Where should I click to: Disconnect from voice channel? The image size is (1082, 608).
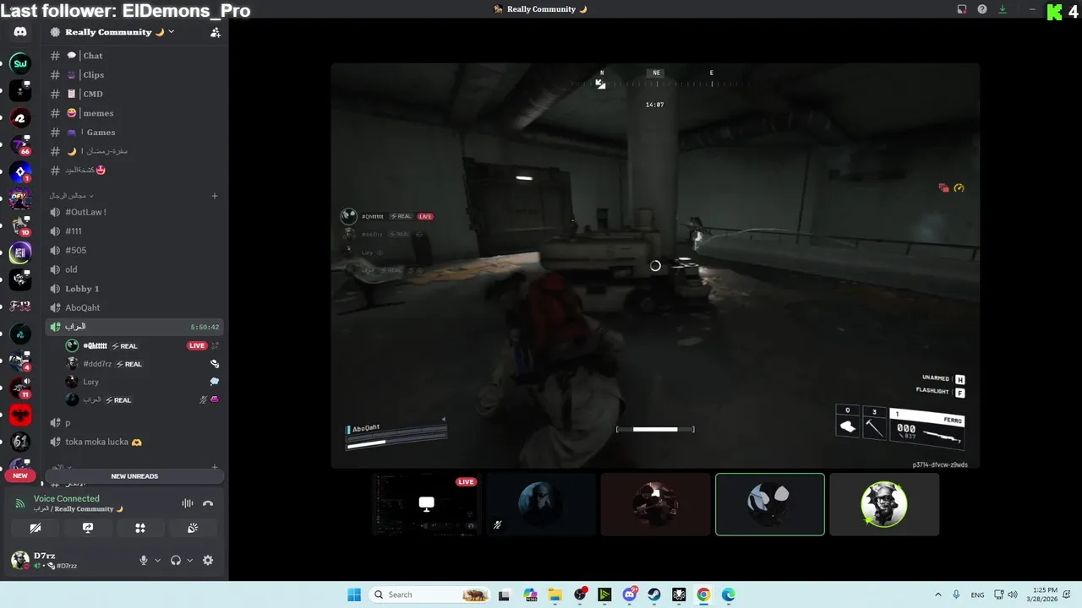click(208, 503)
